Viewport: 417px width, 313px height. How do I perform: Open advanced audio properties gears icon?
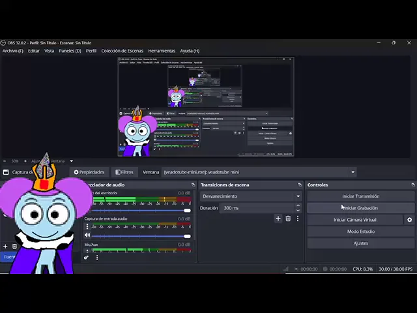[x=86, y=258]
